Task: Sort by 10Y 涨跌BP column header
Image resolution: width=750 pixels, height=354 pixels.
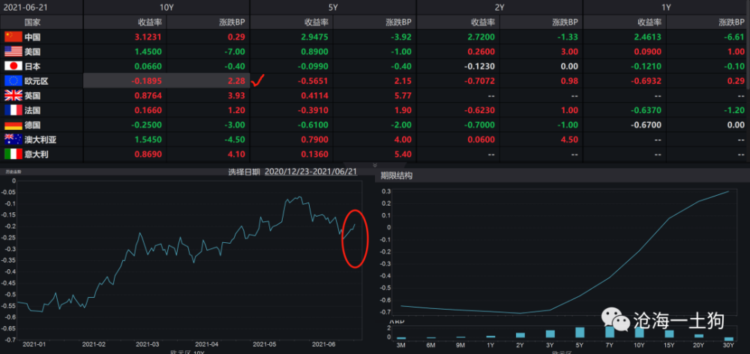Action: [232, 22]
